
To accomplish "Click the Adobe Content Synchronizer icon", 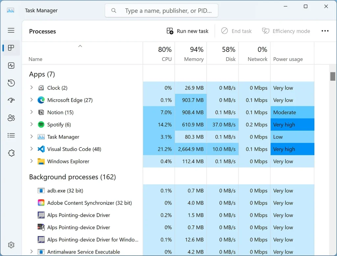I will click(x=41, y=203).
